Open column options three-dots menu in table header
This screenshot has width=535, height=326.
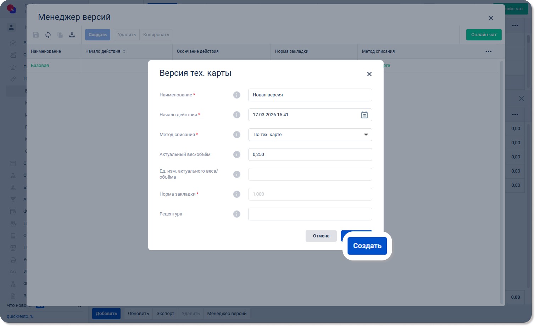point(488,51)
